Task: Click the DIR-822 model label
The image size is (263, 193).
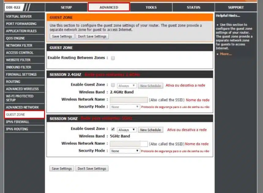Action: pos(13,7)
